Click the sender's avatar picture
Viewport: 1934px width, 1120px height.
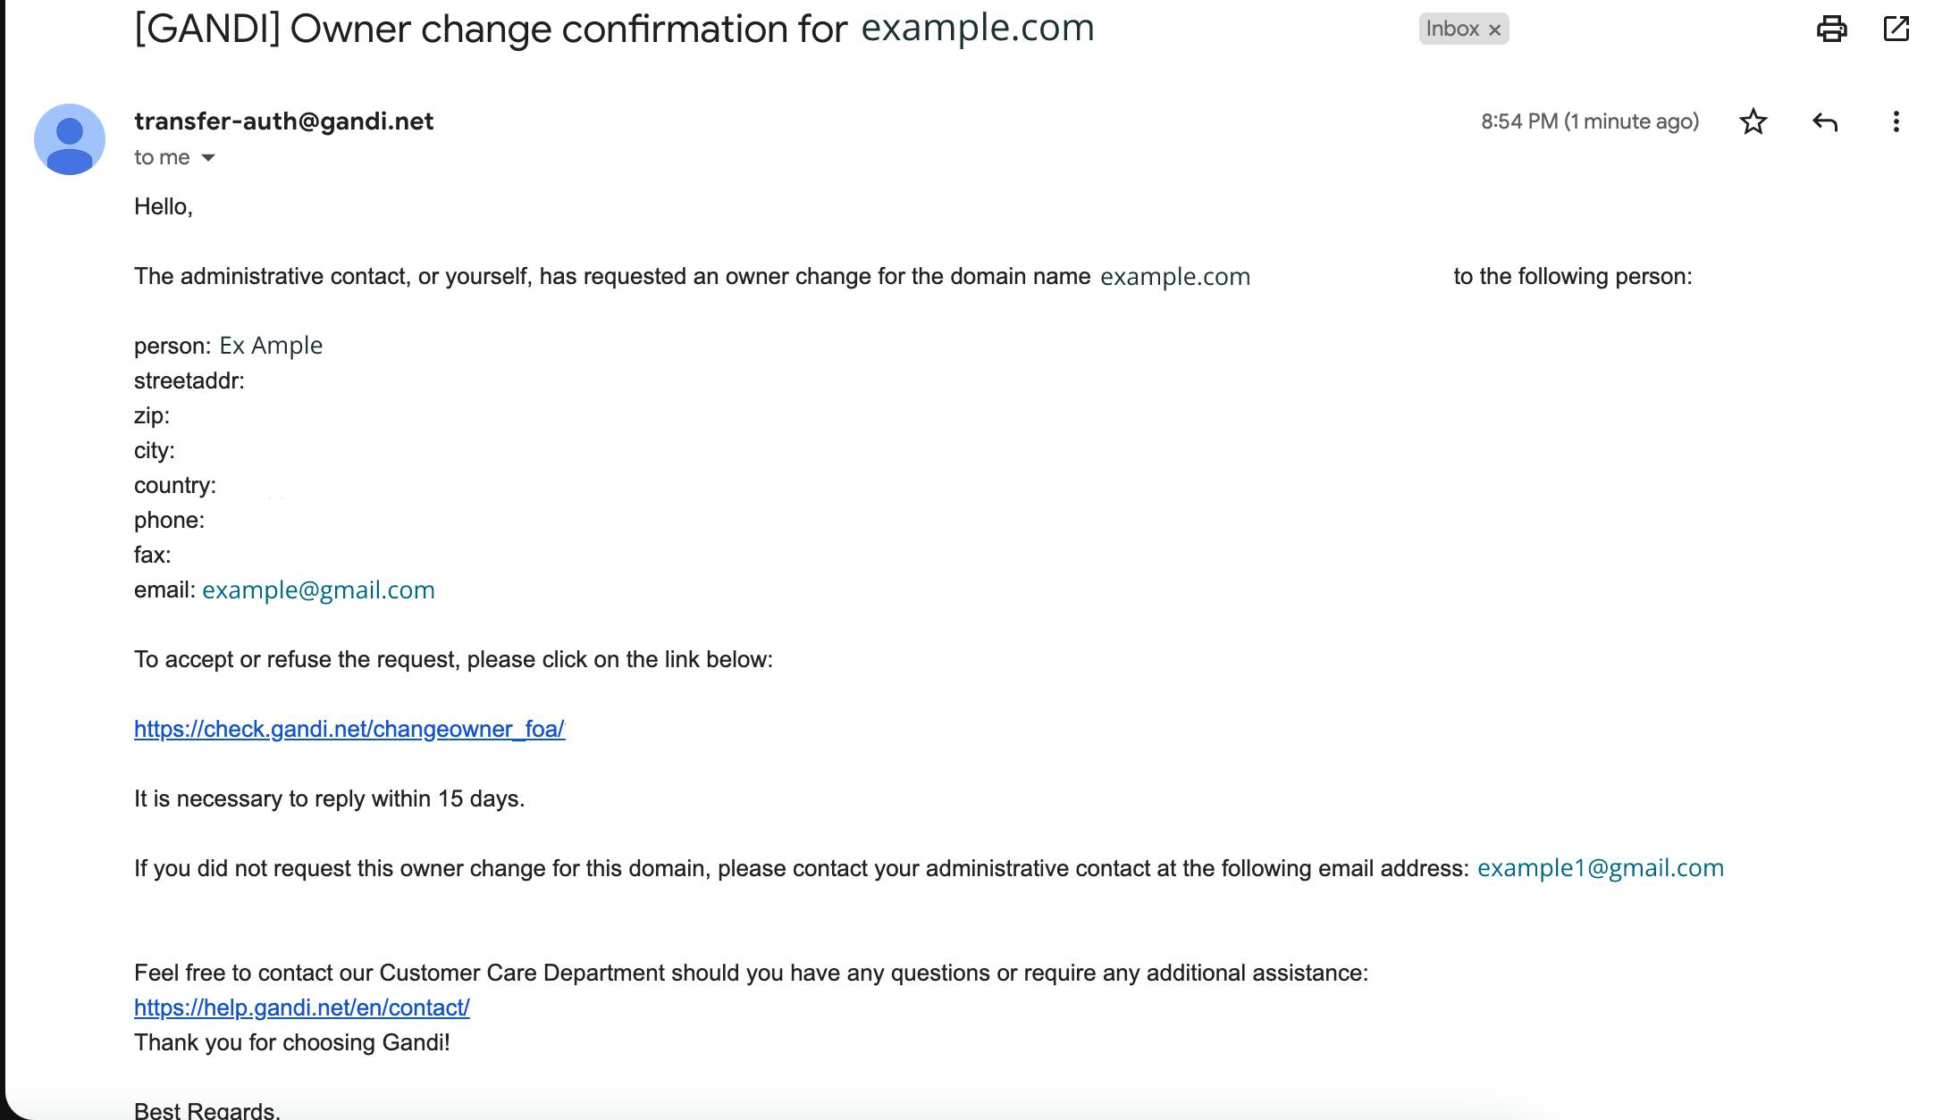[70, 139]
